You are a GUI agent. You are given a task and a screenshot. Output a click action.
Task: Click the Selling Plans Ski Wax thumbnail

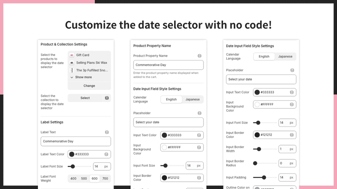click(x=72, y=63)
